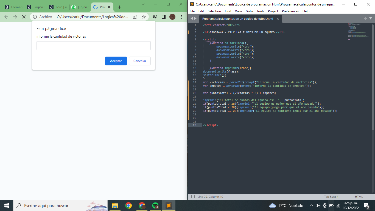Viewport: 375px width, 211px height.
Task: Open the Sublime tab list dropdown arrow
Action: pyautogui.click(x=371, y=18)
